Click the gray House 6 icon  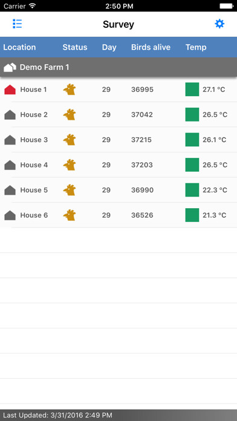[10, 215]
